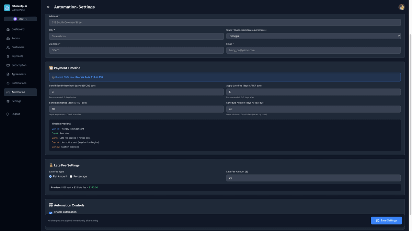The image size is (412, 231).
Task: Select the Notifications bell icon
Action: click(x=8, y=83)
